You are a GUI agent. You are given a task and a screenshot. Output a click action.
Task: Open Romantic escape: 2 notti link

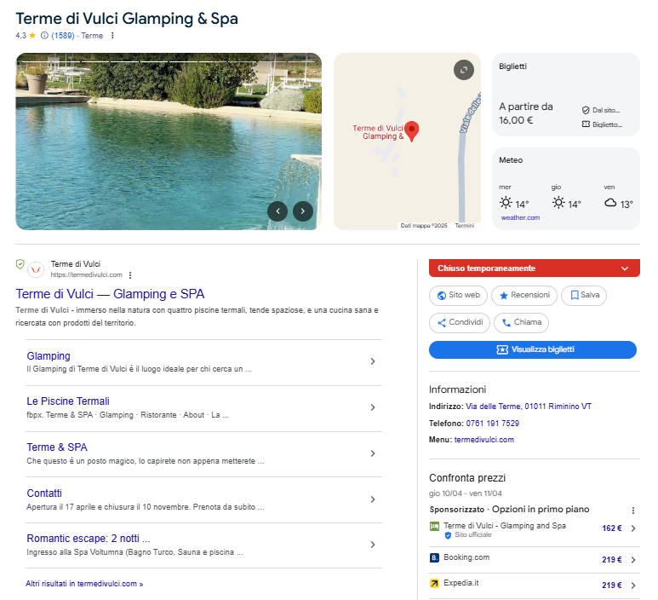coord(89,539)
